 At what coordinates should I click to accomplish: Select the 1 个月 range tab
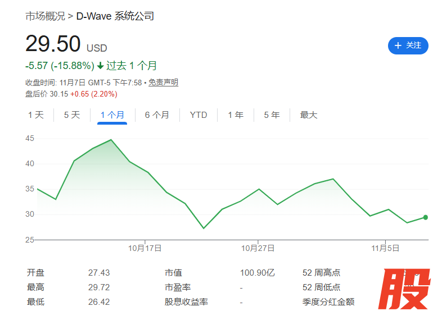tap(112, 115)
